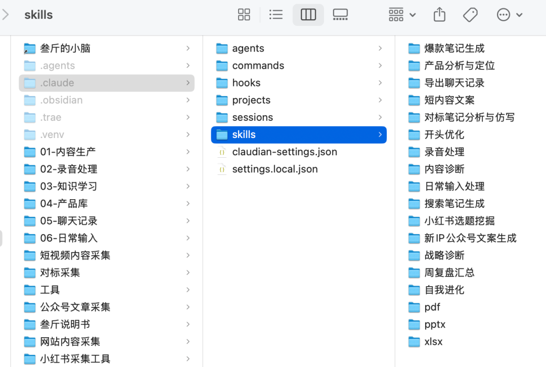The width and height of the screenshot is (546, 367).
Task: Click the Share icon in toolbar
Action: point(439,15)
